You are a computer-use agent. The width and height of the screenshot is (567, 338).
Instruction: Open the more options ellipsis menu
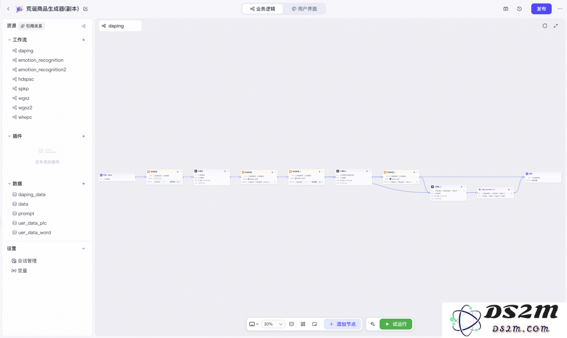point(560,9)
